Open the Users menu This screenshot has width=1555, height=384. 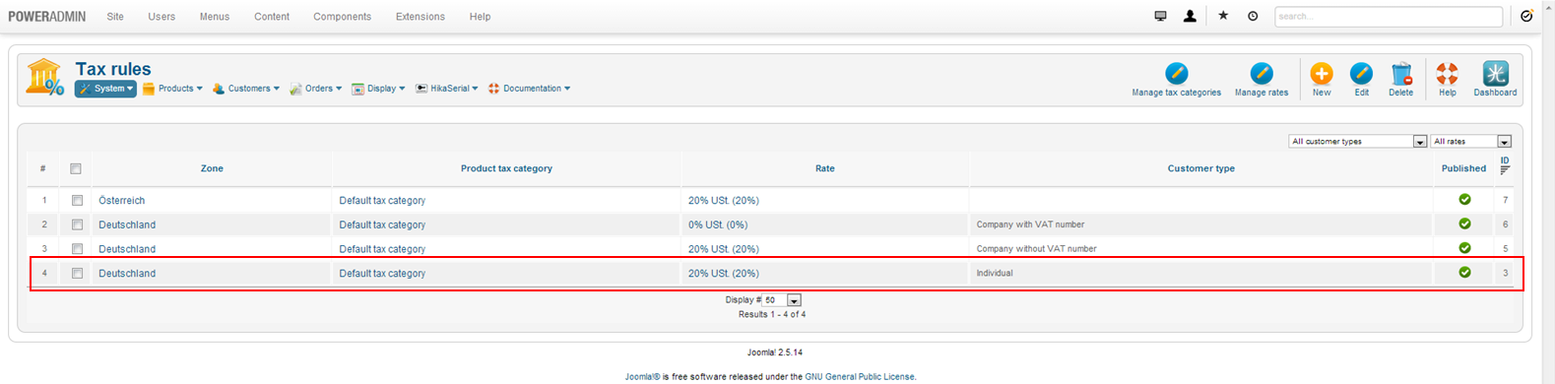point(162,17)
